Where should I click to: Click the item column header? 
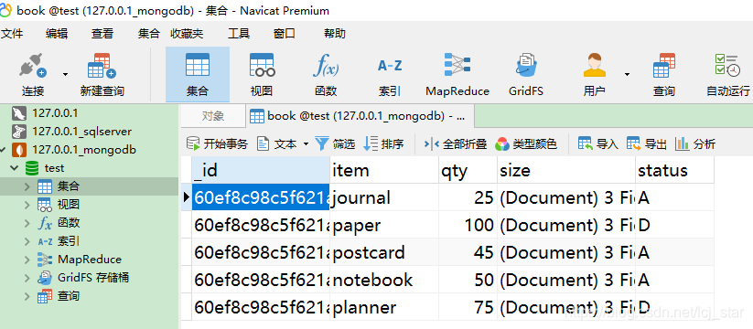[x=384, y=170]
